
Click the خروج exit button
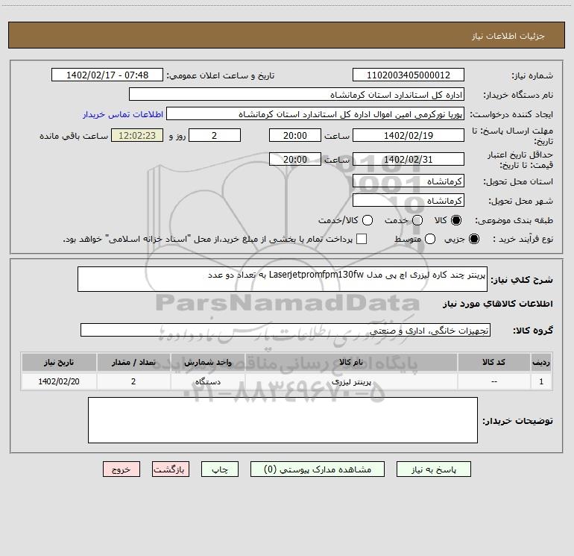point(122,469)
